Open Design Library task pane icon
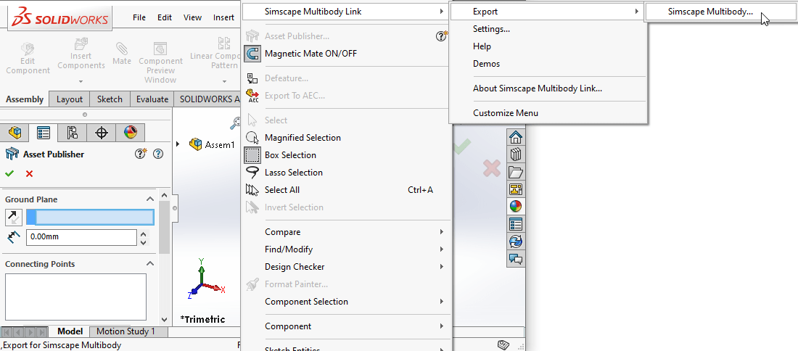 [516, 154]
